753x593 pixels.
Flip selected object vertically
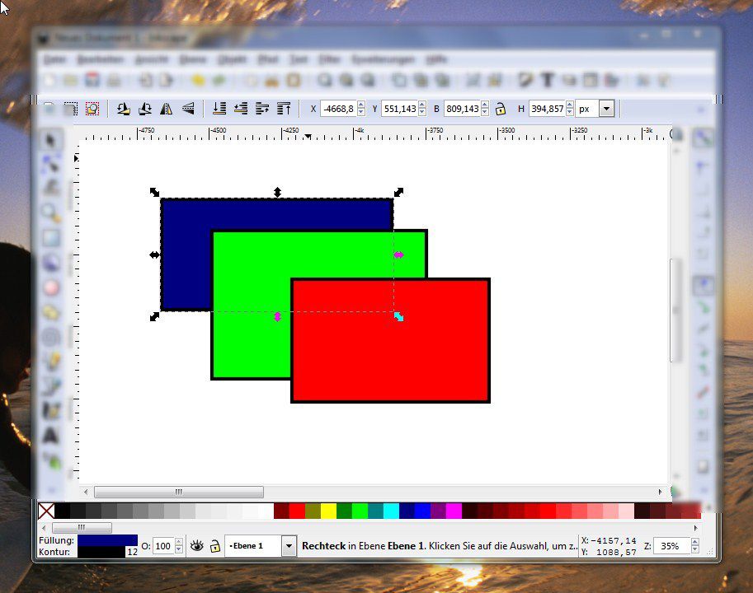click(188, 109)
